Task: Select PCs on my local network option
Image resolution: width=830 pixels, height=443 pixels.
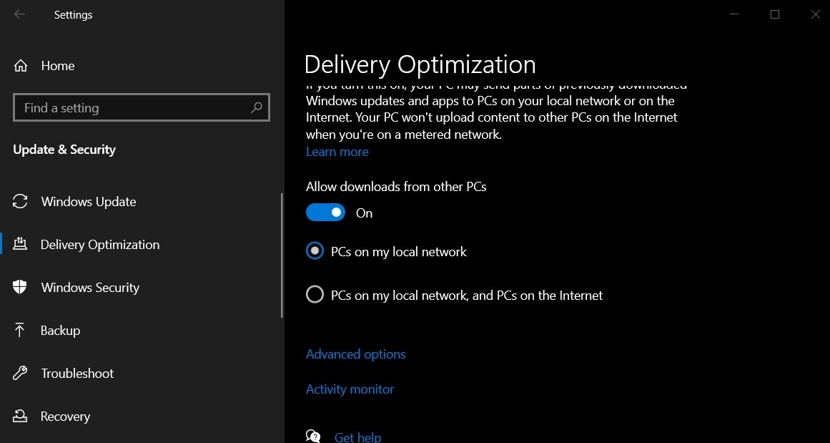Action: click(315, 250)
